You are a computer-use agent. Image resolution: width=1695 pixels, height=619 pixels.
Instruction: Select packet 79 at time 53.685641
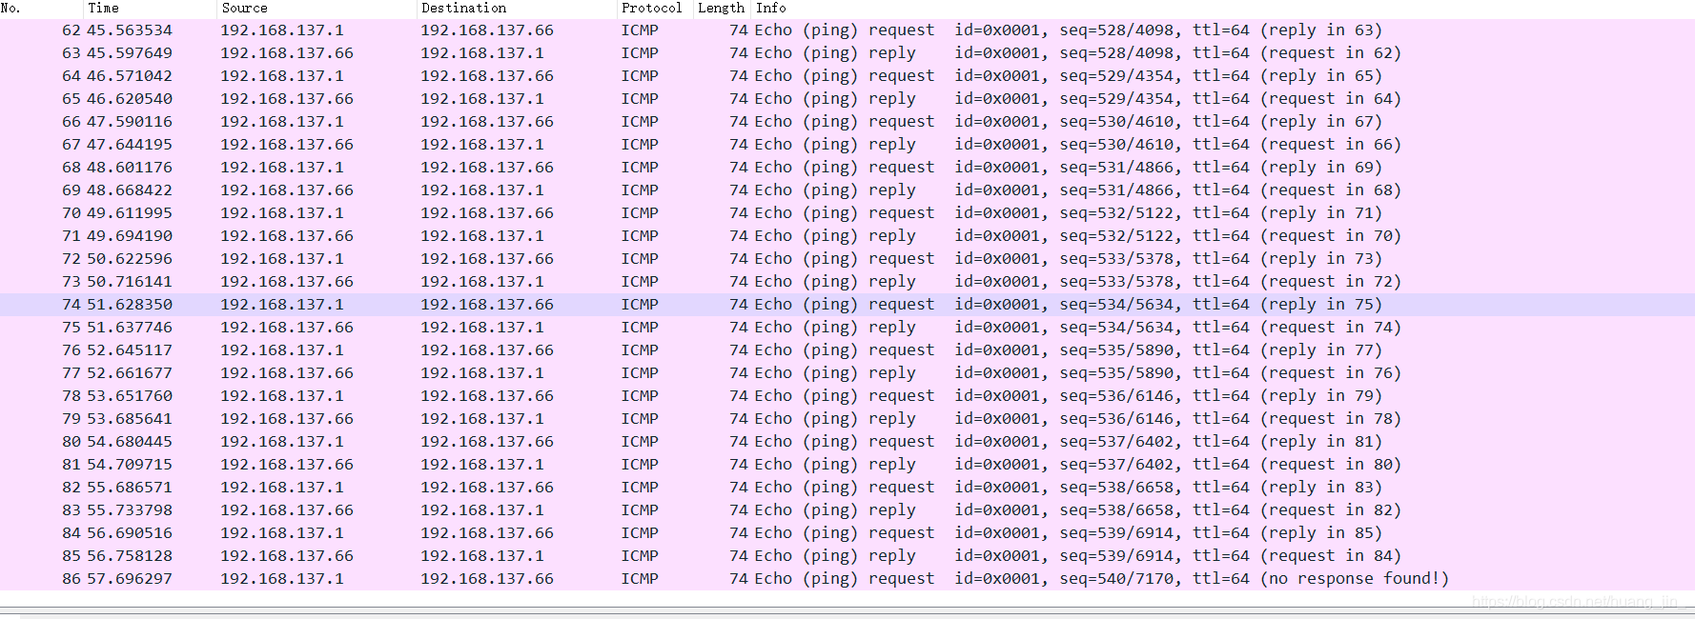click(847, 419)
